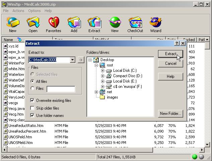212x161 pixels.
Task: Click the Extract toolbar icon
Action: tap(94, 25)
